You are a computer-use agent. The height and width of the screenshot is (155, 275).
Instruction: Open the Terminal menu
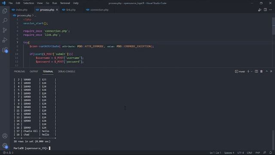(x=65, y=3)
